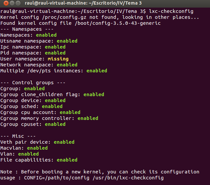
Task: Click the /boot/config-3.5.0-43-generic file path
Action: 118,23
